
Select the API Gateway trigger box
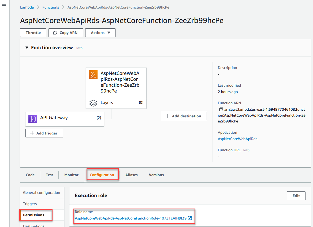pyautogui.click(x=65, y=119)
